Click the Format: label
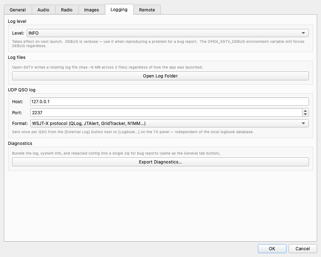 (20, 124)
